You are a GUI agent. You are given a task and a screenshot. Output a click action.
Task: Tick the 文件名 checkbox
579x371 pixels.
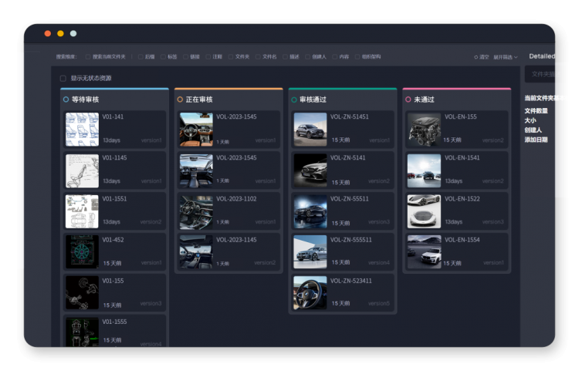point(258,57)
